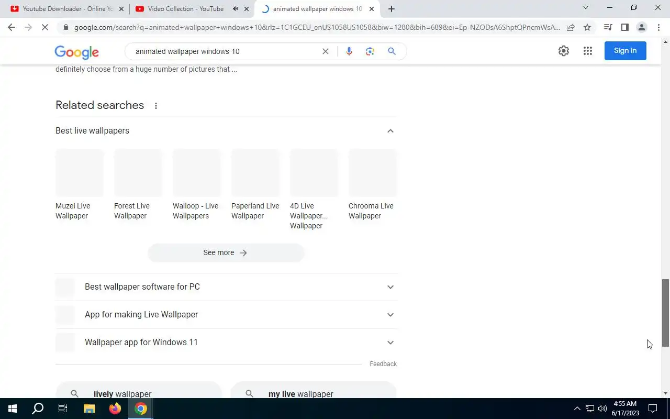
Task: Go back with browser back arrow
Action: pos(12,27)
